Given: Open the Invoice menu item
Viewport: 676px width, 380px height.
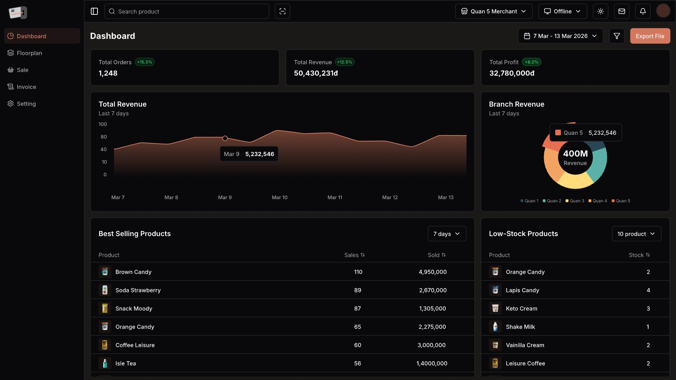Looking at the screenshot, I should (x=26, y=87).
